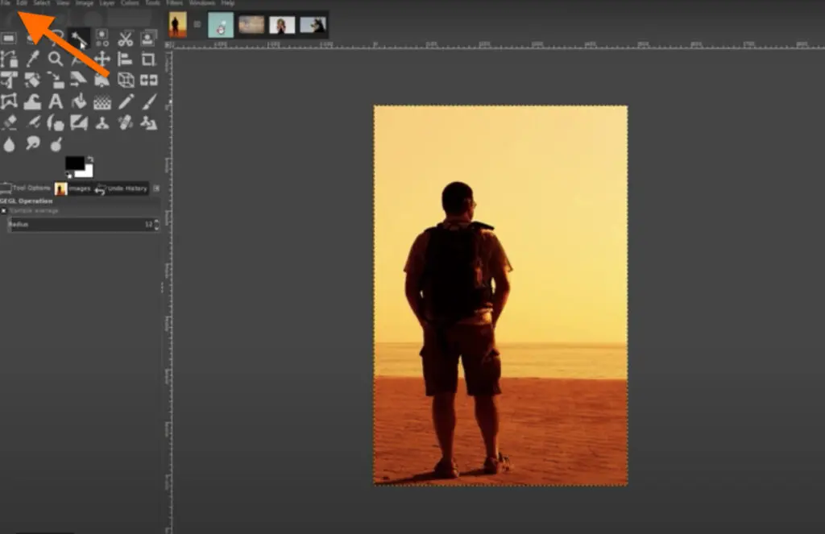Choose the Pencil tool

point(126,101)
